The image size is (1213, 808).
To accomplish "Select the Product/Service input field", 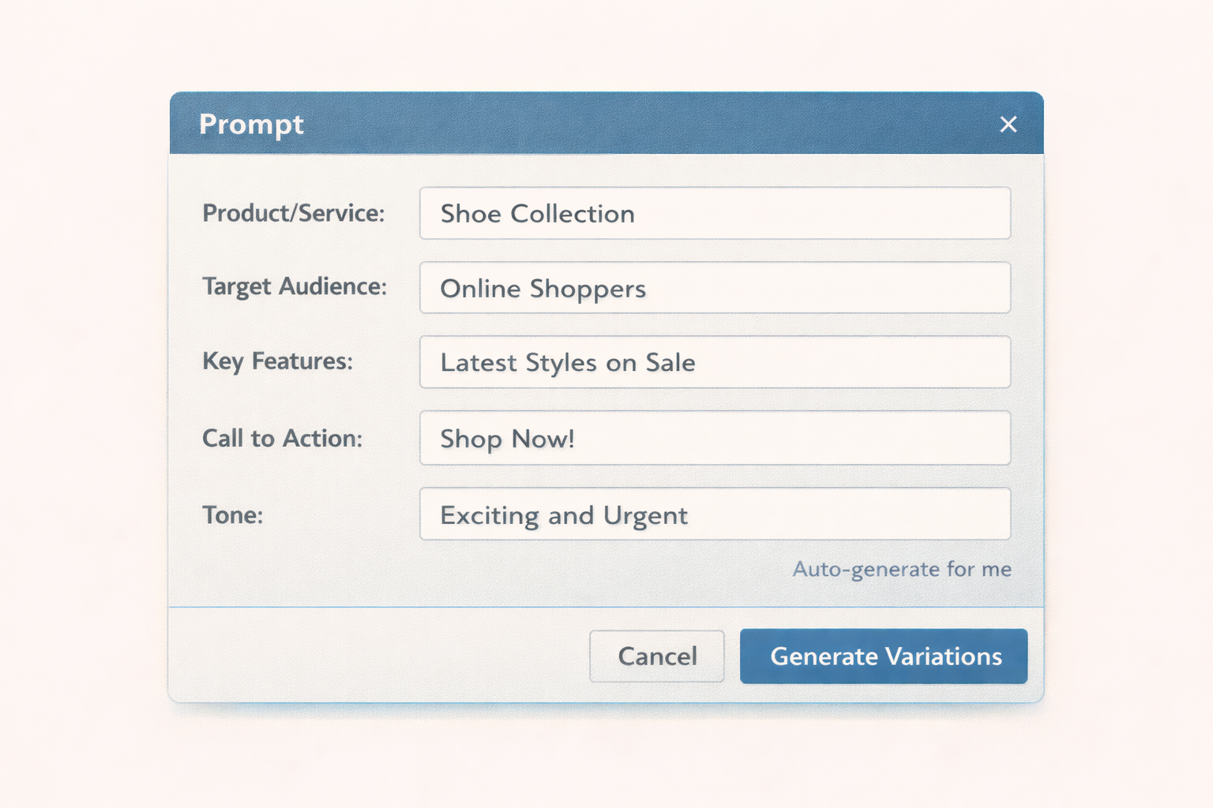I will coord(715,213).
